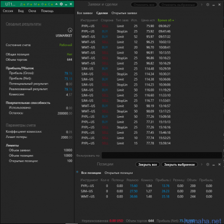Select the SJM~US row in Позиции table
This screenshot has height=224, width=224.
coord(146,191)
